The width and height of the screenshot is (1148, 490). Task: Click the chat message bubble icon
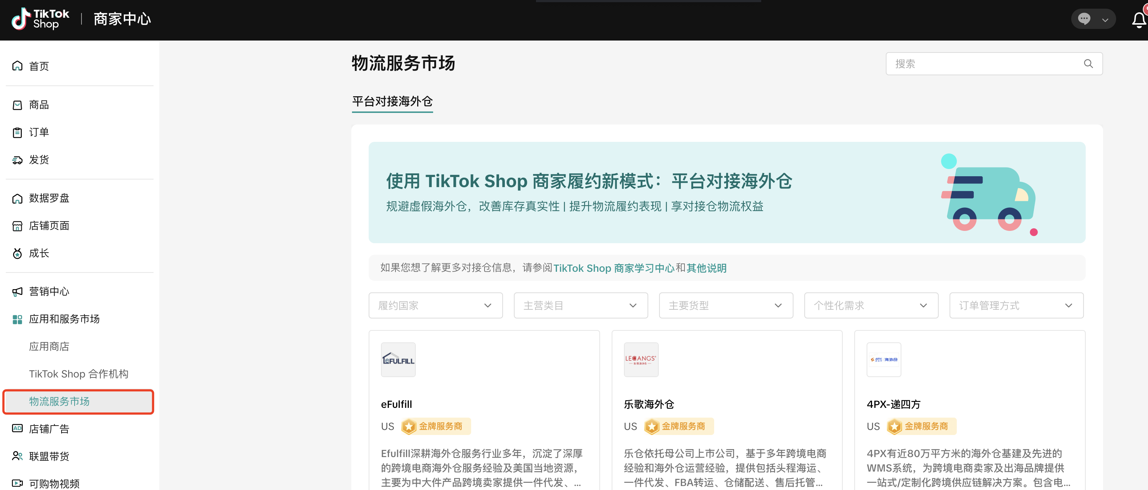pyautogui.click(x=1084, y=19)
